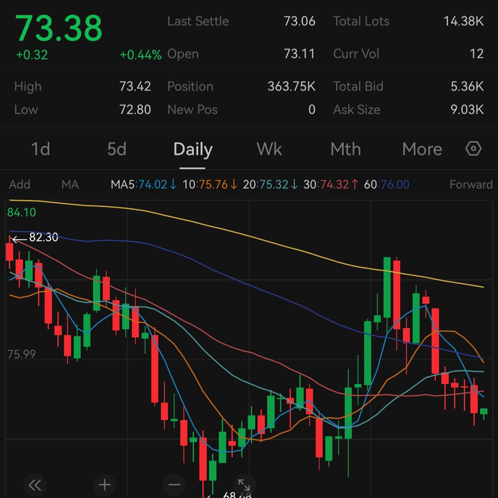
Task: Tap the Low value 72.80
Action: [135, 109]
